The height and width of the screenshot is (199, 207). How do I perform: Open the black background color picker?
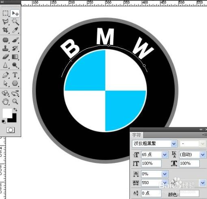pyautogui.click(x=14, y=120)
